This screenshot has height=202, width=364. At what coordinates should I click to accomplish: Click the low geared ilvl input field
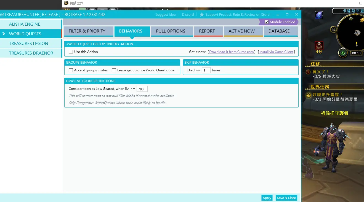142,89
